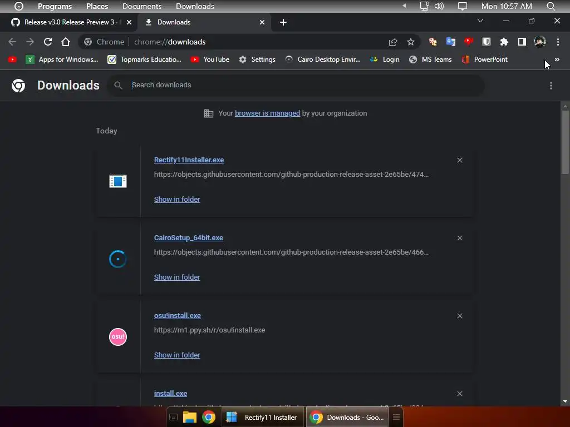Remove osu!install.exe from the list
Viewport: 570px width, 427px height.
point(459,316)
